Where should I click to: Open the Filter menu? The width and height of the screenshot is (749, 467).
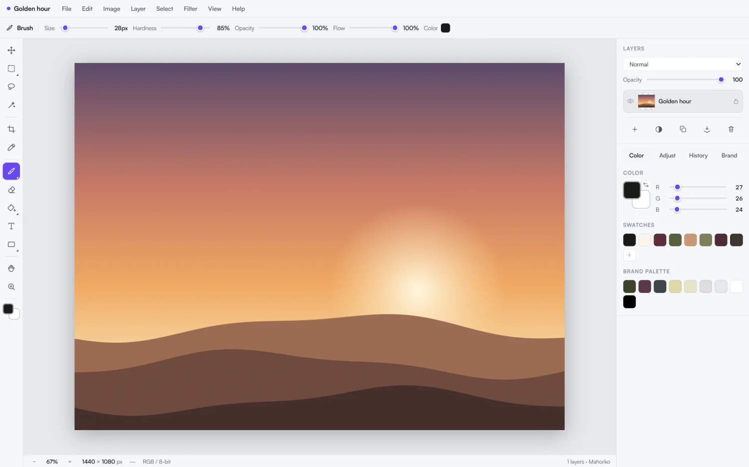190,9
